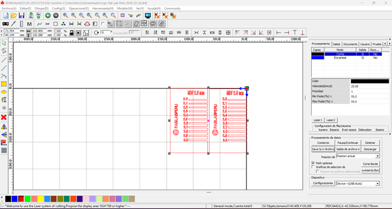Viewport: 392px width, 209px height.
Task: Select the node edit tool
Action: pos(4,51)
